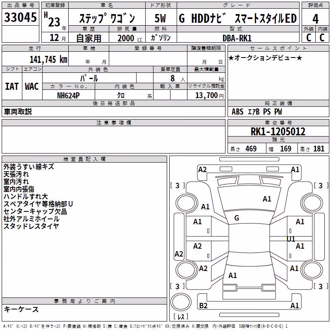This screenshot has height=331, width=331.
Task: Select the exterior color パール
Action: coord(89,78)
